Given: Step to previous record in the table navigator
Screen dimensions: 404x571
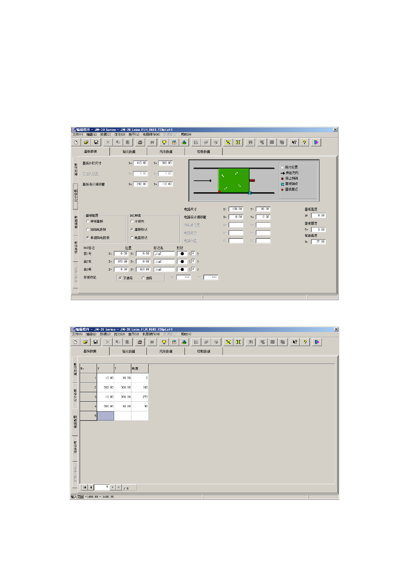Looking at the screenshot, I should click(x=91, y=487).
